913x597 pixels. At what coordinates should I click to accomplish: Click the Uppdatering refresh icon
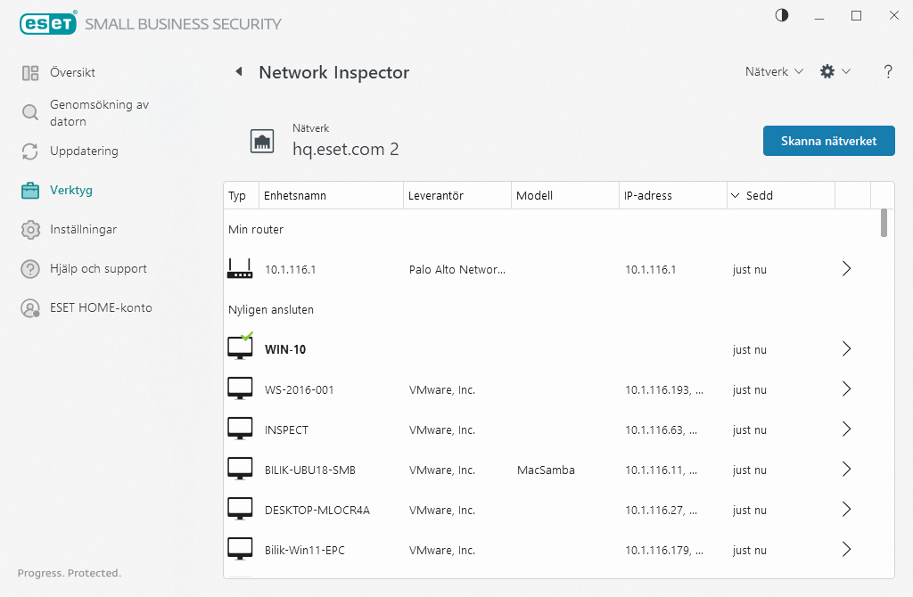coord(31,151)
